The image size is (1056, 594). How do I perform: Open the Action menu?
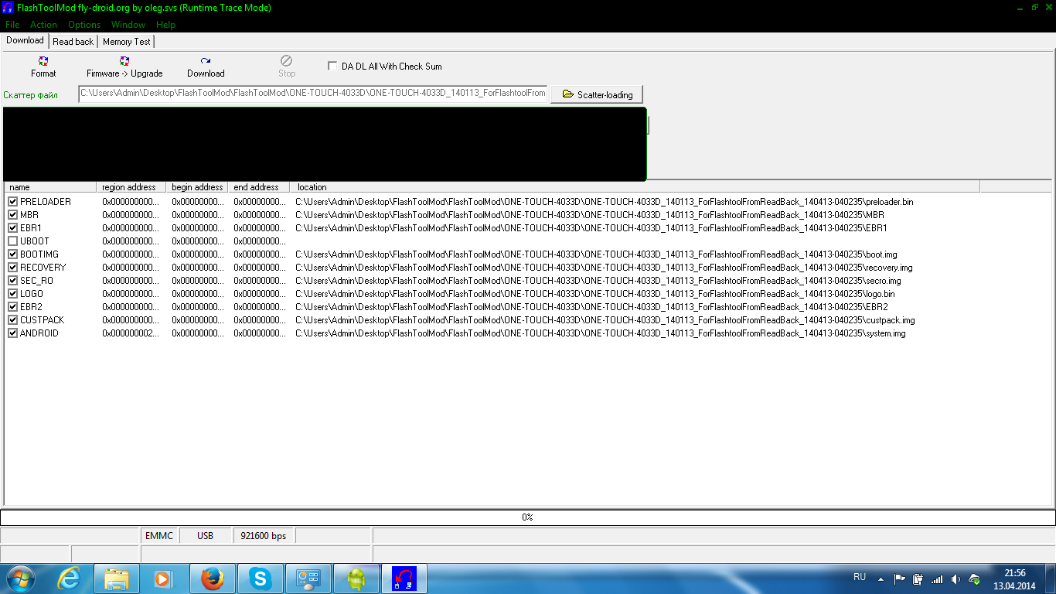click(43, 25)
